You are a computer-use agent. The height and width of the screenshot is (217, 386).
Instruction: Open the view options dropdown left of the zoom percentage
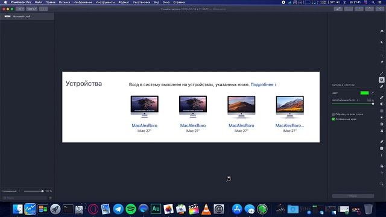[20, 9]
